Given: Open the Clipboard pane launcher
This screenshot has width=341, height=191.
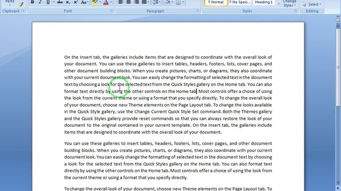Looking at the screenshot, I should pyautogui.click(x=23, y=11).
